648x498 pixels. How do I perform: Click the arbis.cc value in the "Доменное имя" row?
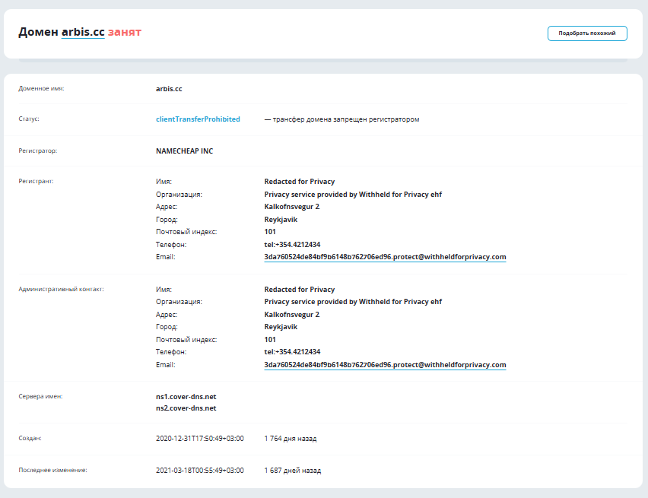[169, 89]
